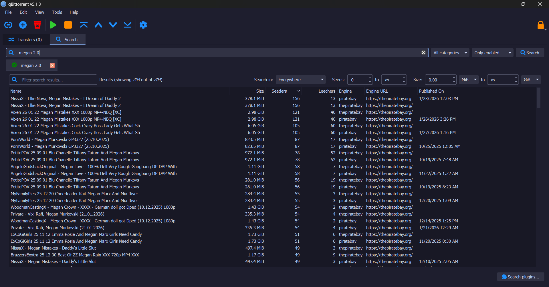Decrease the minimum Seeds value with down arrow

(370, 82)
